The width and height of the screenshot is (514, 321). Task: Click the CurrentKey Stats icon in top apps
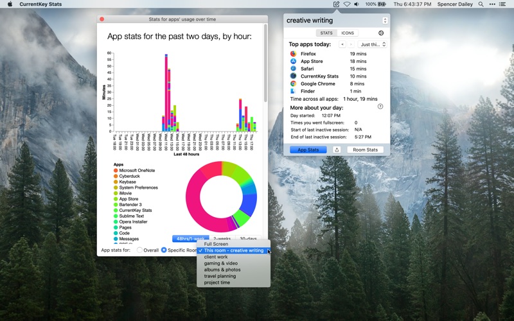tap(293, 76)
